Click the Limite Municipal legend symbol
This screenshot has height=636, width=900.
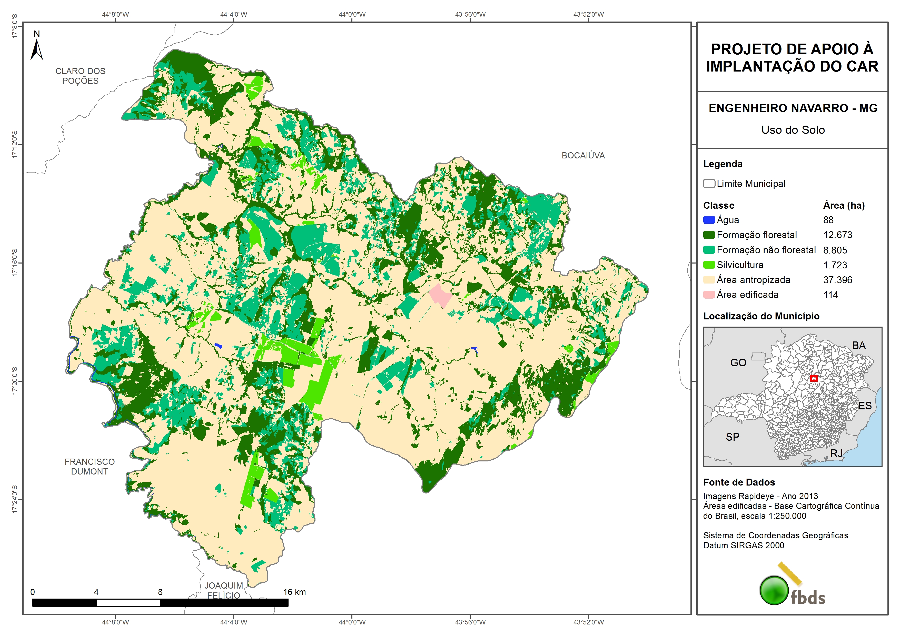[x=709, y=184]
